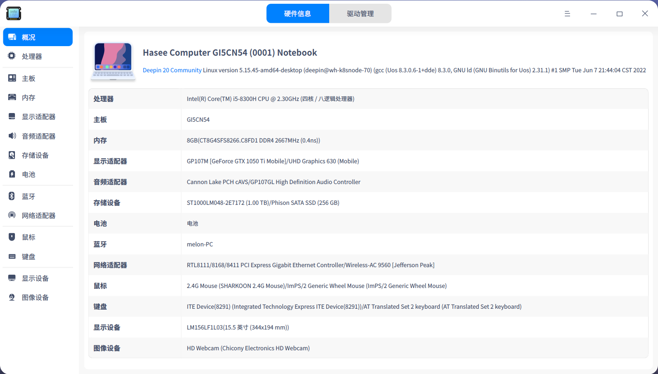Maximize the device manager window
Viewport: 658px width, 374px height.
click(x=619, y=14)
